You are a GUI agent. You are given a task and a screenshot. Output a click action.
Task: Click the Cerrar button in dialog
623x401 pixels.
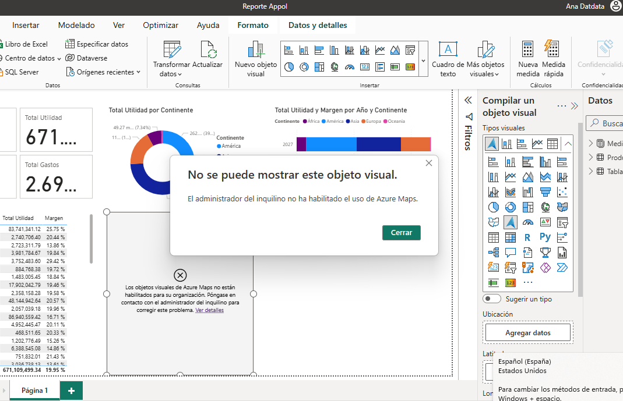click(401, 232)
